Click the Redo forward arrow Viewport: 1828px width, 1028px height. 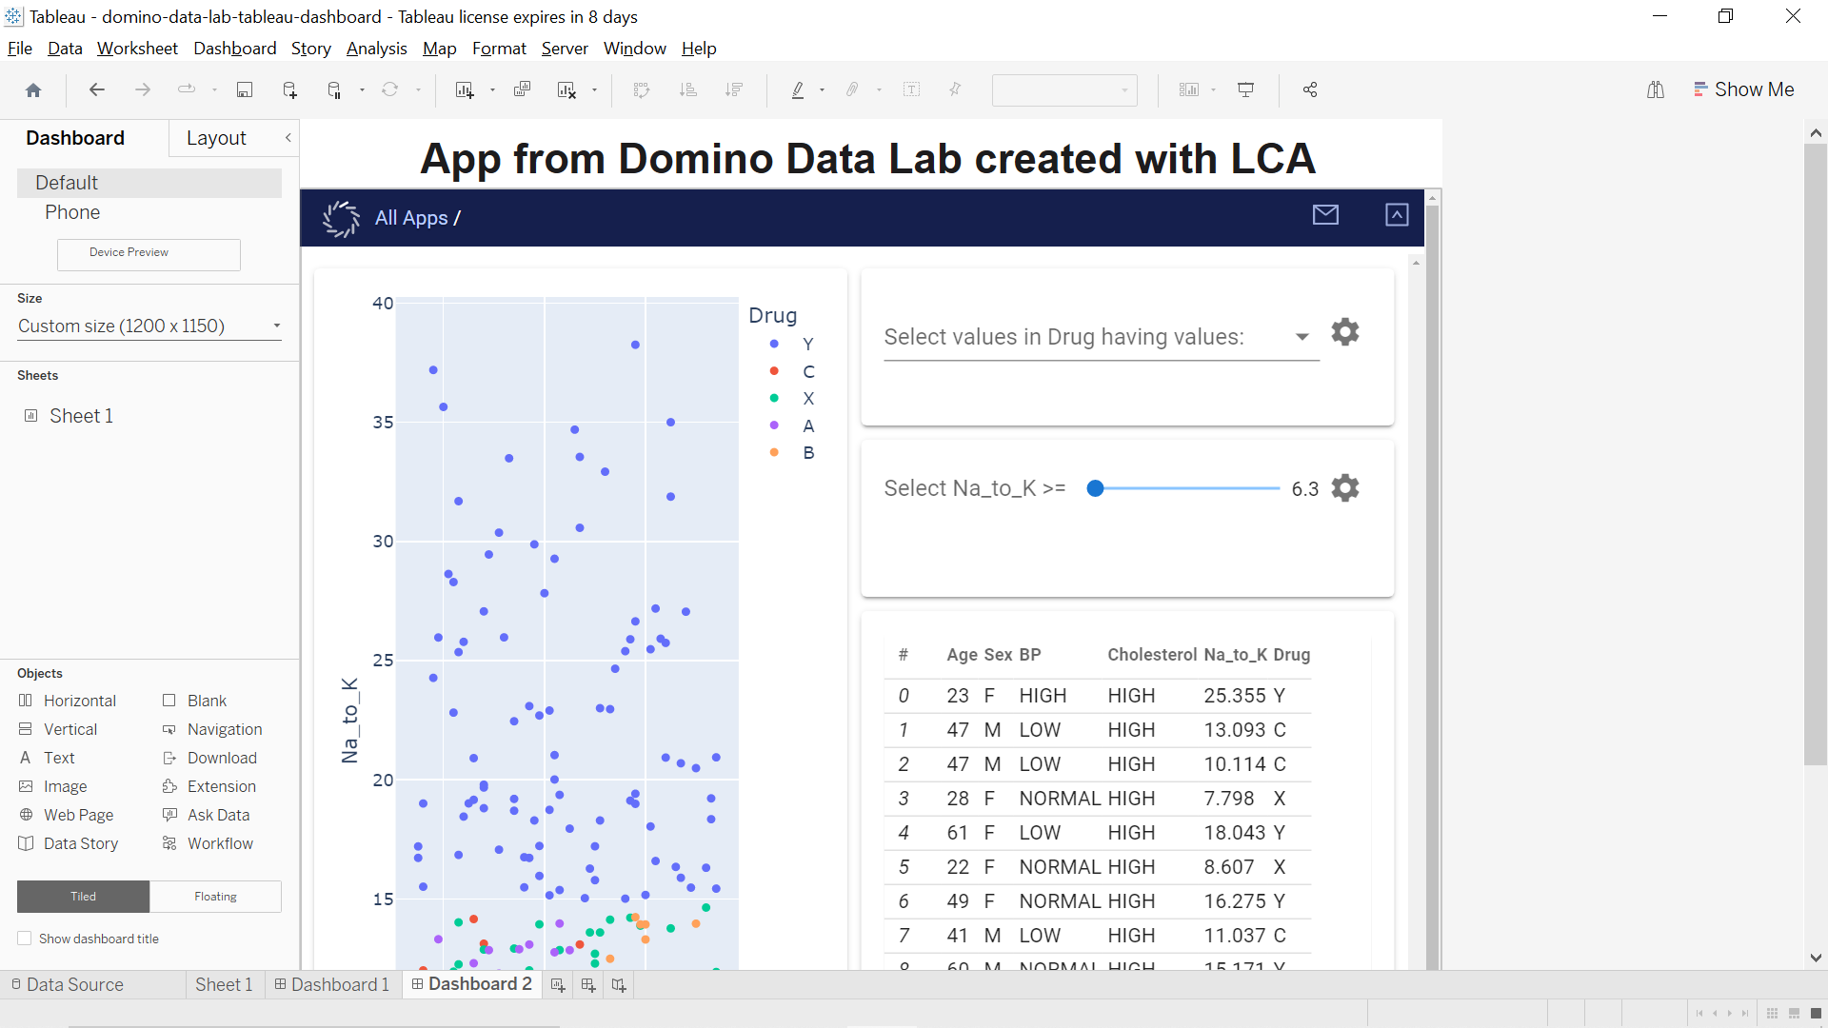[143, 89]
